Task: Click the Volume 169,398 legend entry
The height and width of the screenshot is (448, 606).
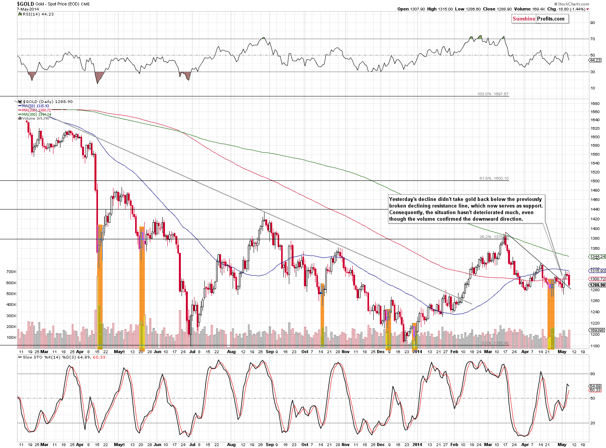Action: tap(36, 118)
